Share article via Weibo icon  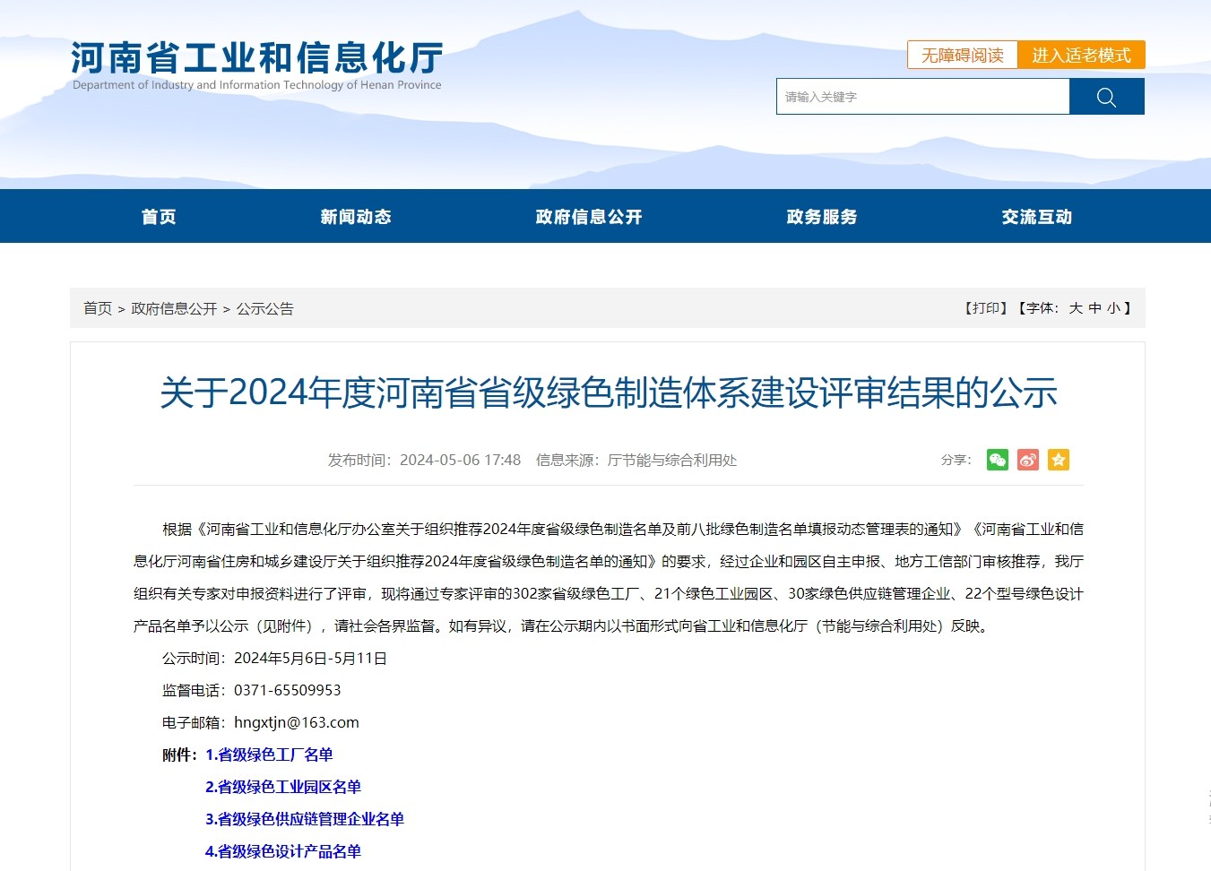pos(1027,460)
